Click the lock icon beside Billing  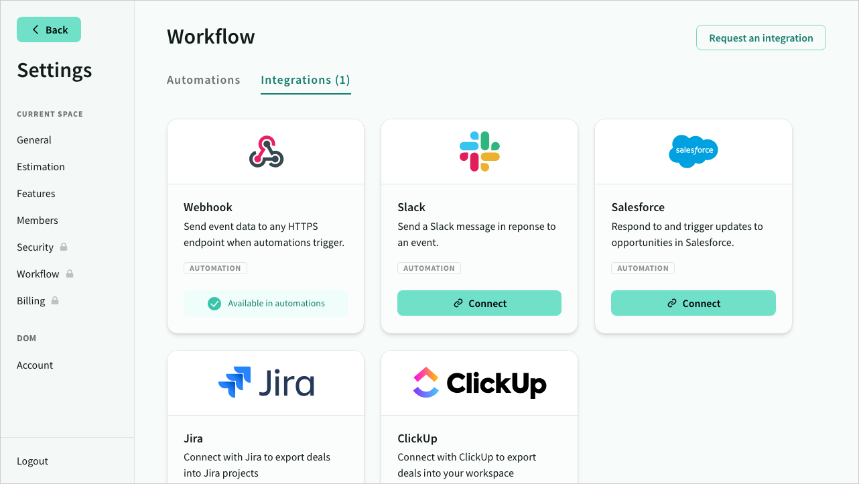(x=55, y=300)
